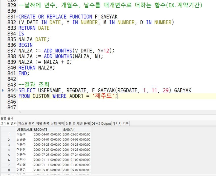Viewport: 216px width, 176px height.
Task: Select grid row number 7
Action: [x=9, y=165]
